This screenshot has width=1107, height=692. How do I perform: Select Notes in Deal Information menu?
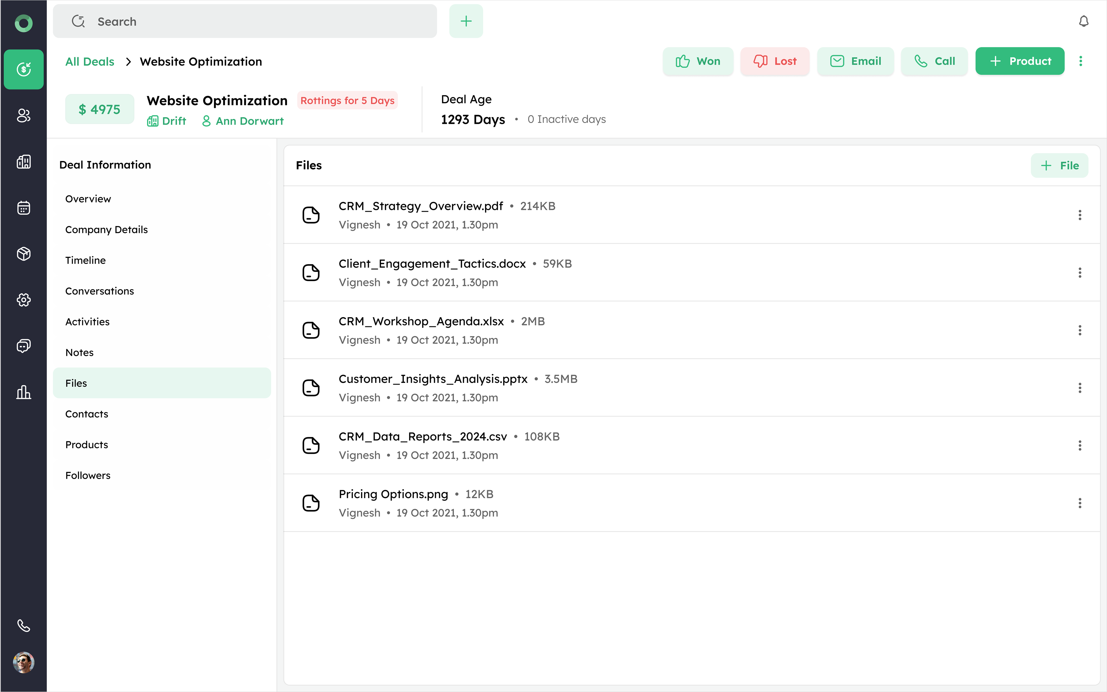(80, 352)
